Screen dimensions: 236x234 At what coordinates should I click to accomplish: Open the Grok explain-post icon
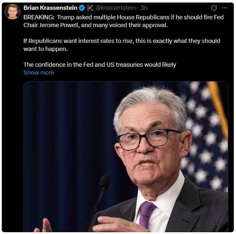tap(214, 8)
